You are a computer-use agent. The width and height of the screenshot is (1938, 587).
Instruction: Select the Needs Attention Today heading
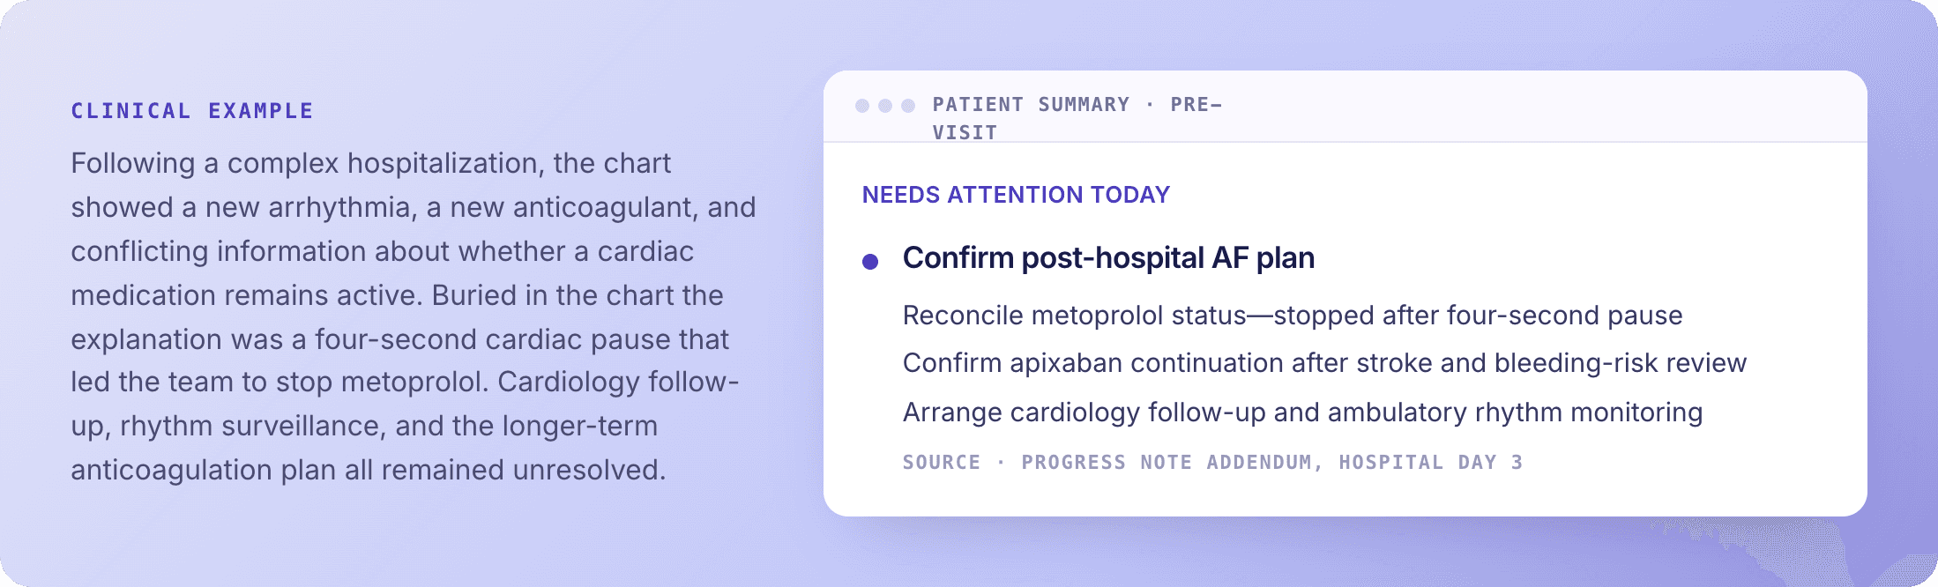click(1016, 195)
